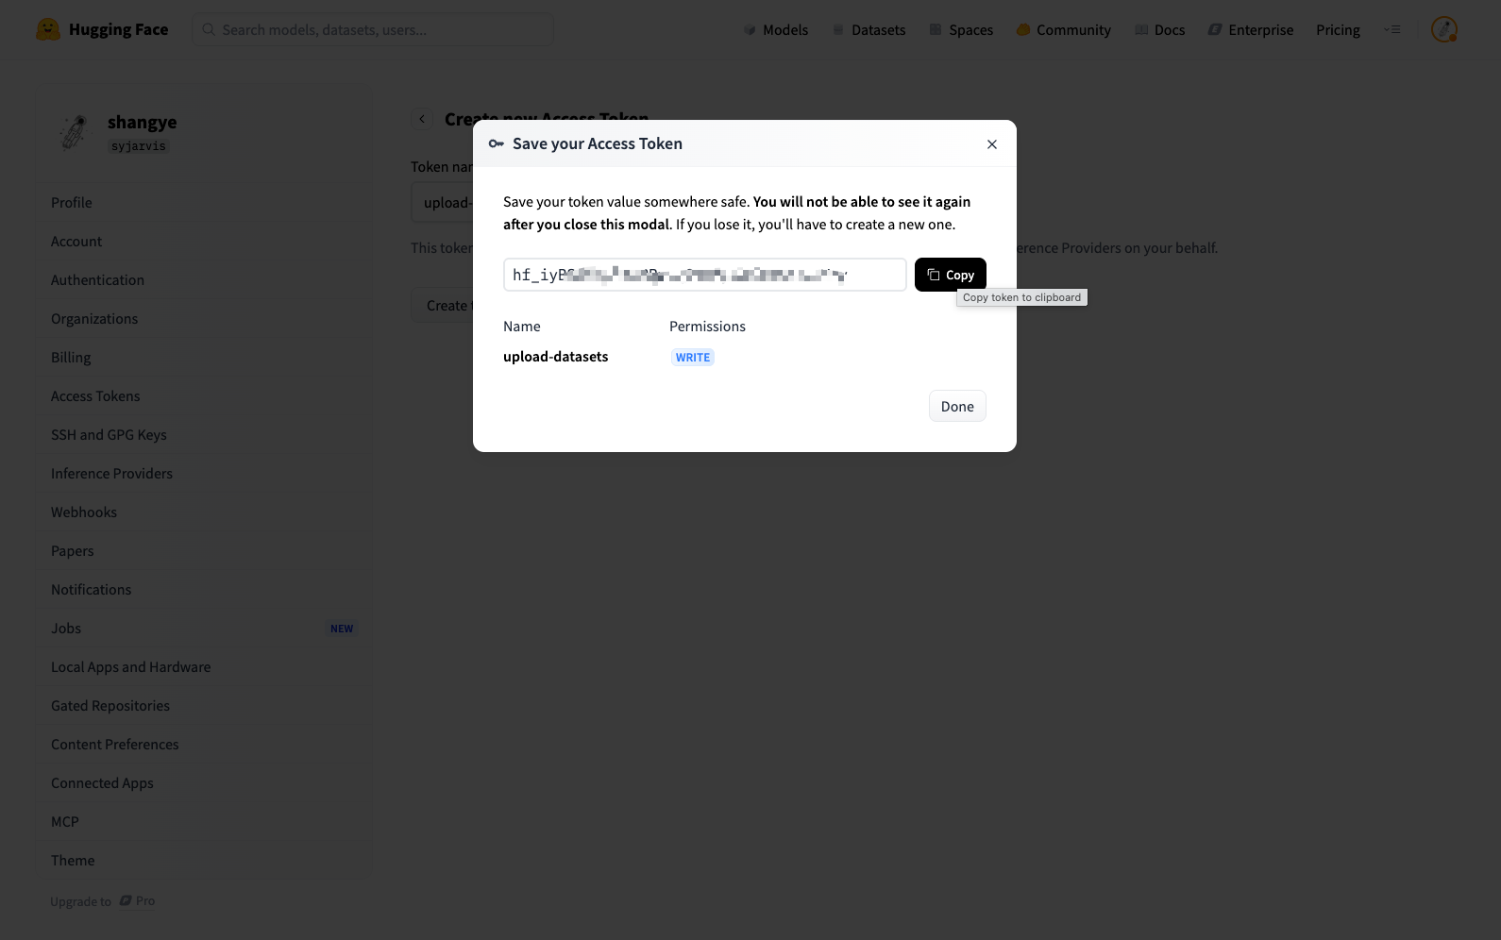Click the upload-datasets token name
The width and height of the screenshot is (1501, 940).
point(555,357)
